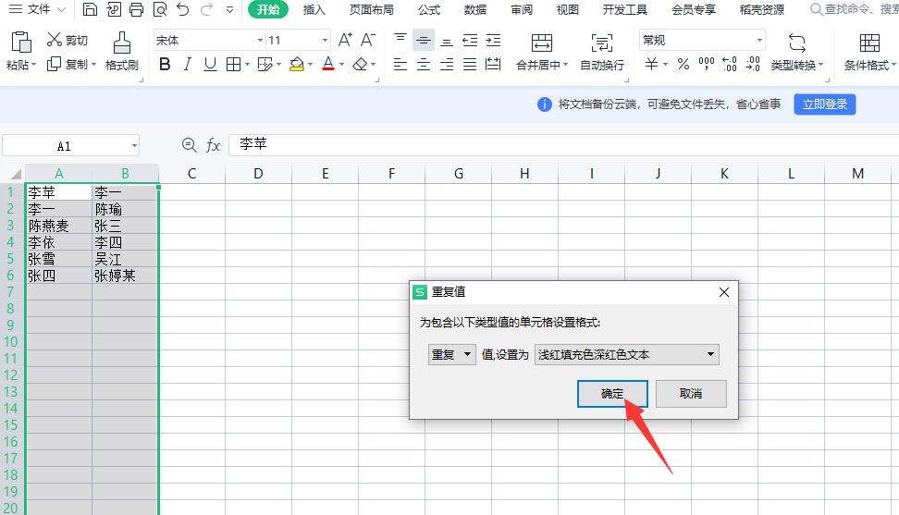Decrease font size with A- icon
Screen dimensions: 899x515
[x=367, y=40]
